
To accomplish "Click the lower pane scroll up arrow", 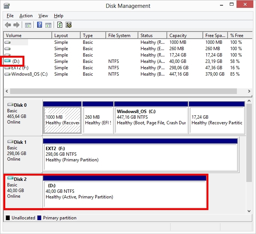I will click(249, 101).
